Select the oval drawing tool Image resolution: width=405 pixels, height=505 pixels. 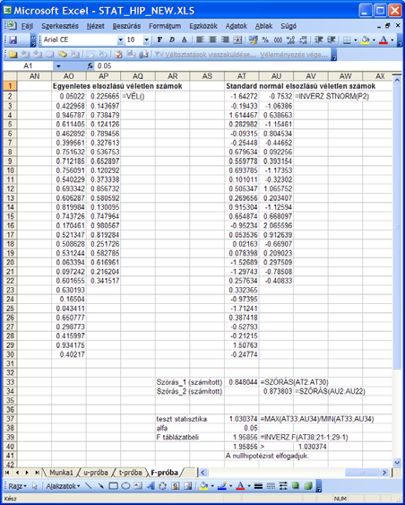[x=125, y=485]
